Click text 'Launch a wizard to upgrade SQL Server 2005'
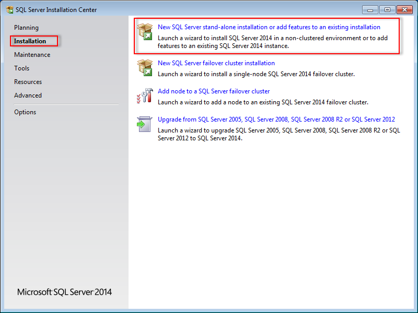The height and width of the screenshot is (313, 418). [x=218, y=130]
